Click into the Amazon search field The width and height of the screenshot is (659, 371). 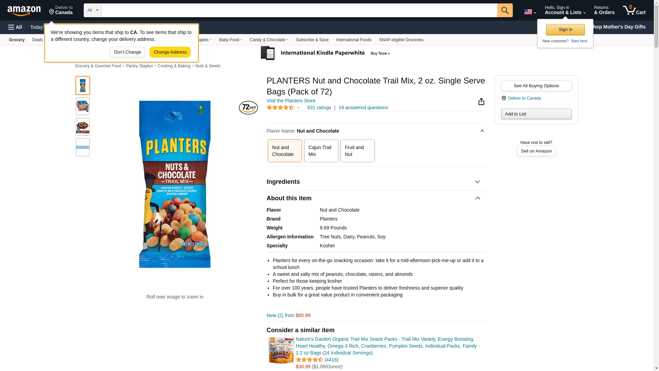coord(299,10)
